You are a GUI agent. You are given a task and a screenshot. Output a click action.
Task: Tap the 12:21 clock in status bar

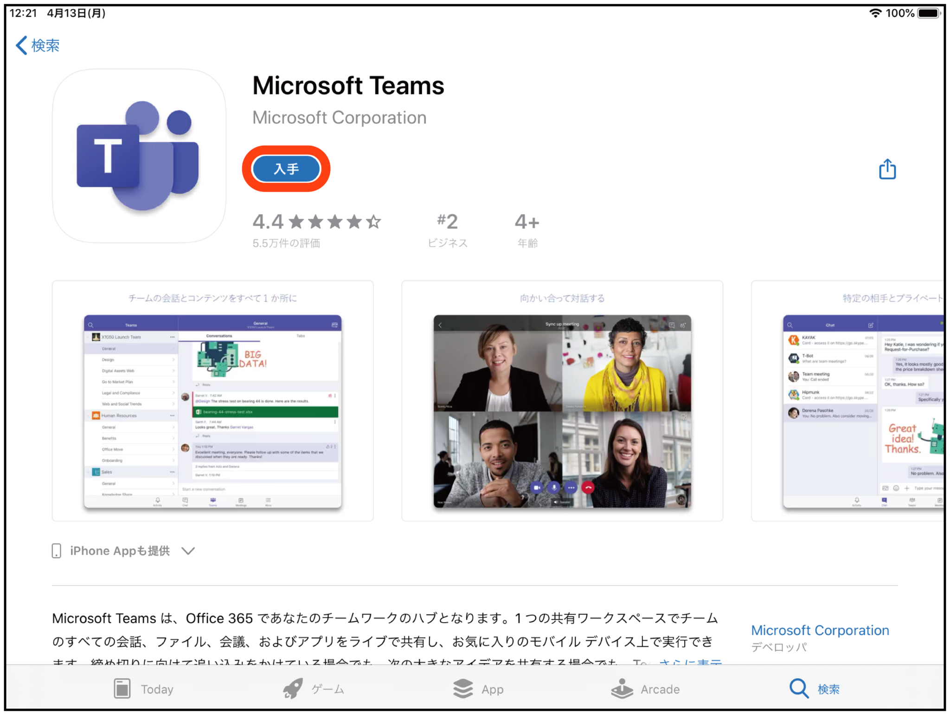tap(23, 13)
